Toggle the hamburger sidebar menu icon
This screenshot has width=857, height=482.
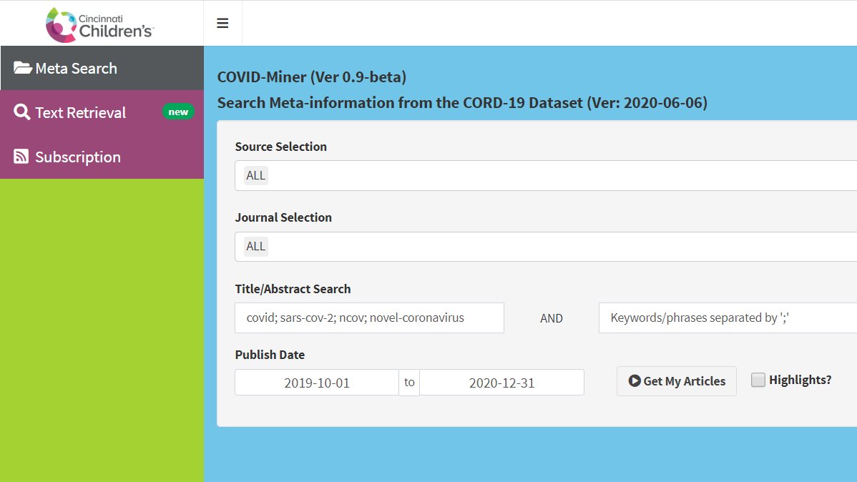tap(222, 23)
